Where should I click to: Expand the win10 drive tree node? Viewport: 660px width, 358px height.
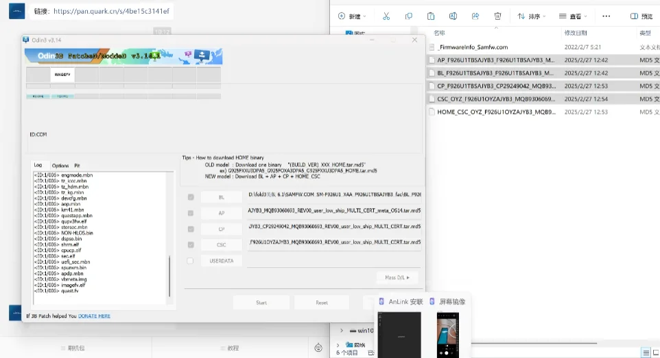pos(342,331)
